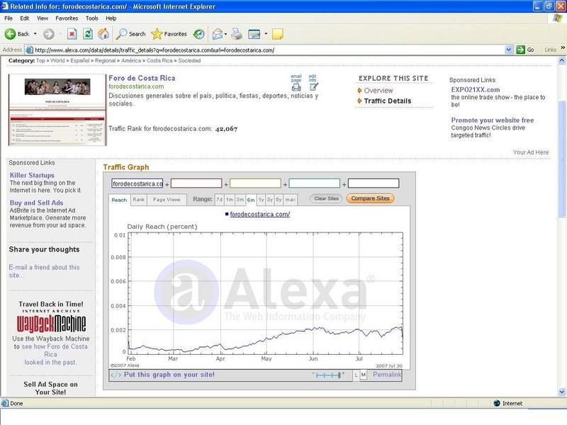Open the Favorites menu
The image size is (567, 425).
[67, 18]
